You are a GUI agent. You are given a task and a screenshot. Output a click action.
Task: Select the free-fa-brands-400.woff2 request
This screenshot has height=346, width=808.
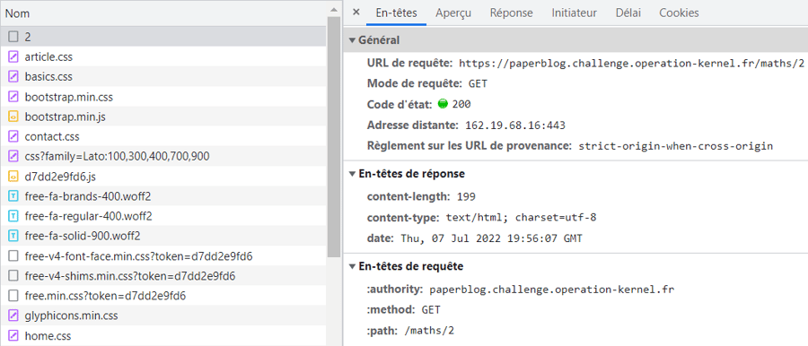163,196
